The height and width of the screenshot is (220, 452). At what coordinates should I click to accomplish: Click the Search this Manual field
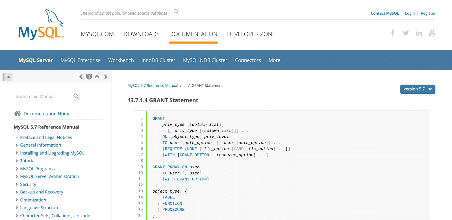click(x=43, y=97)
